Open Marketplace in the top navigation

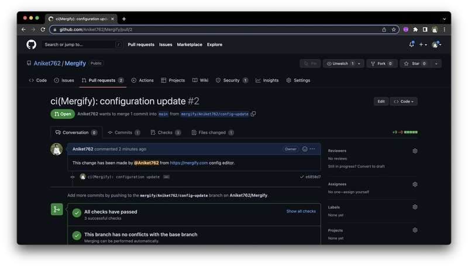pos(190,45)
